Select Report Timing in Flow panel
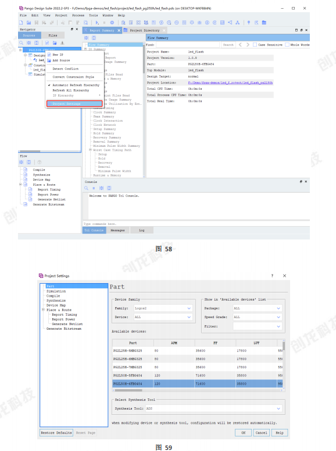The height and width of the screenshot is (451, 336). pos(49,189)
